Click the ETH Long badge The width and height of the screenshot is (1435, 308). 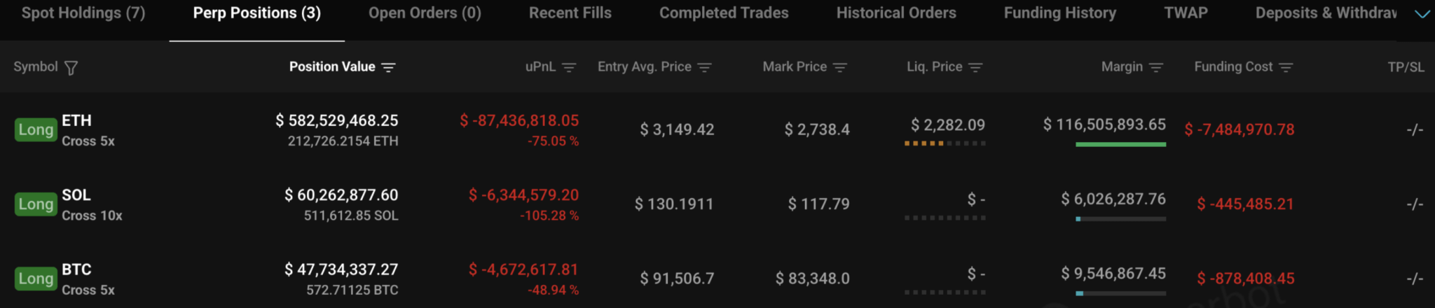tap(36, 129)
